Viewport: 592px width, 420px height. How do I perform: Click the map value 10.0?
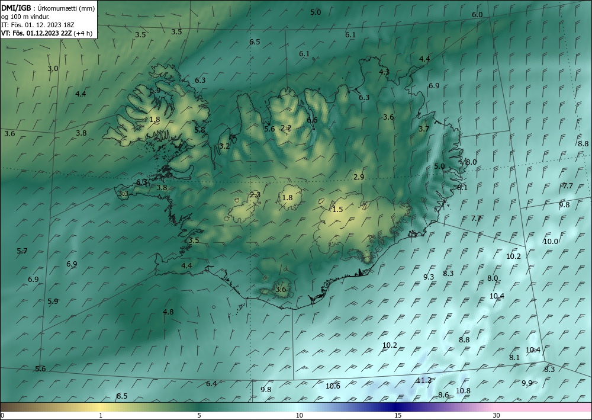[551, 242]
